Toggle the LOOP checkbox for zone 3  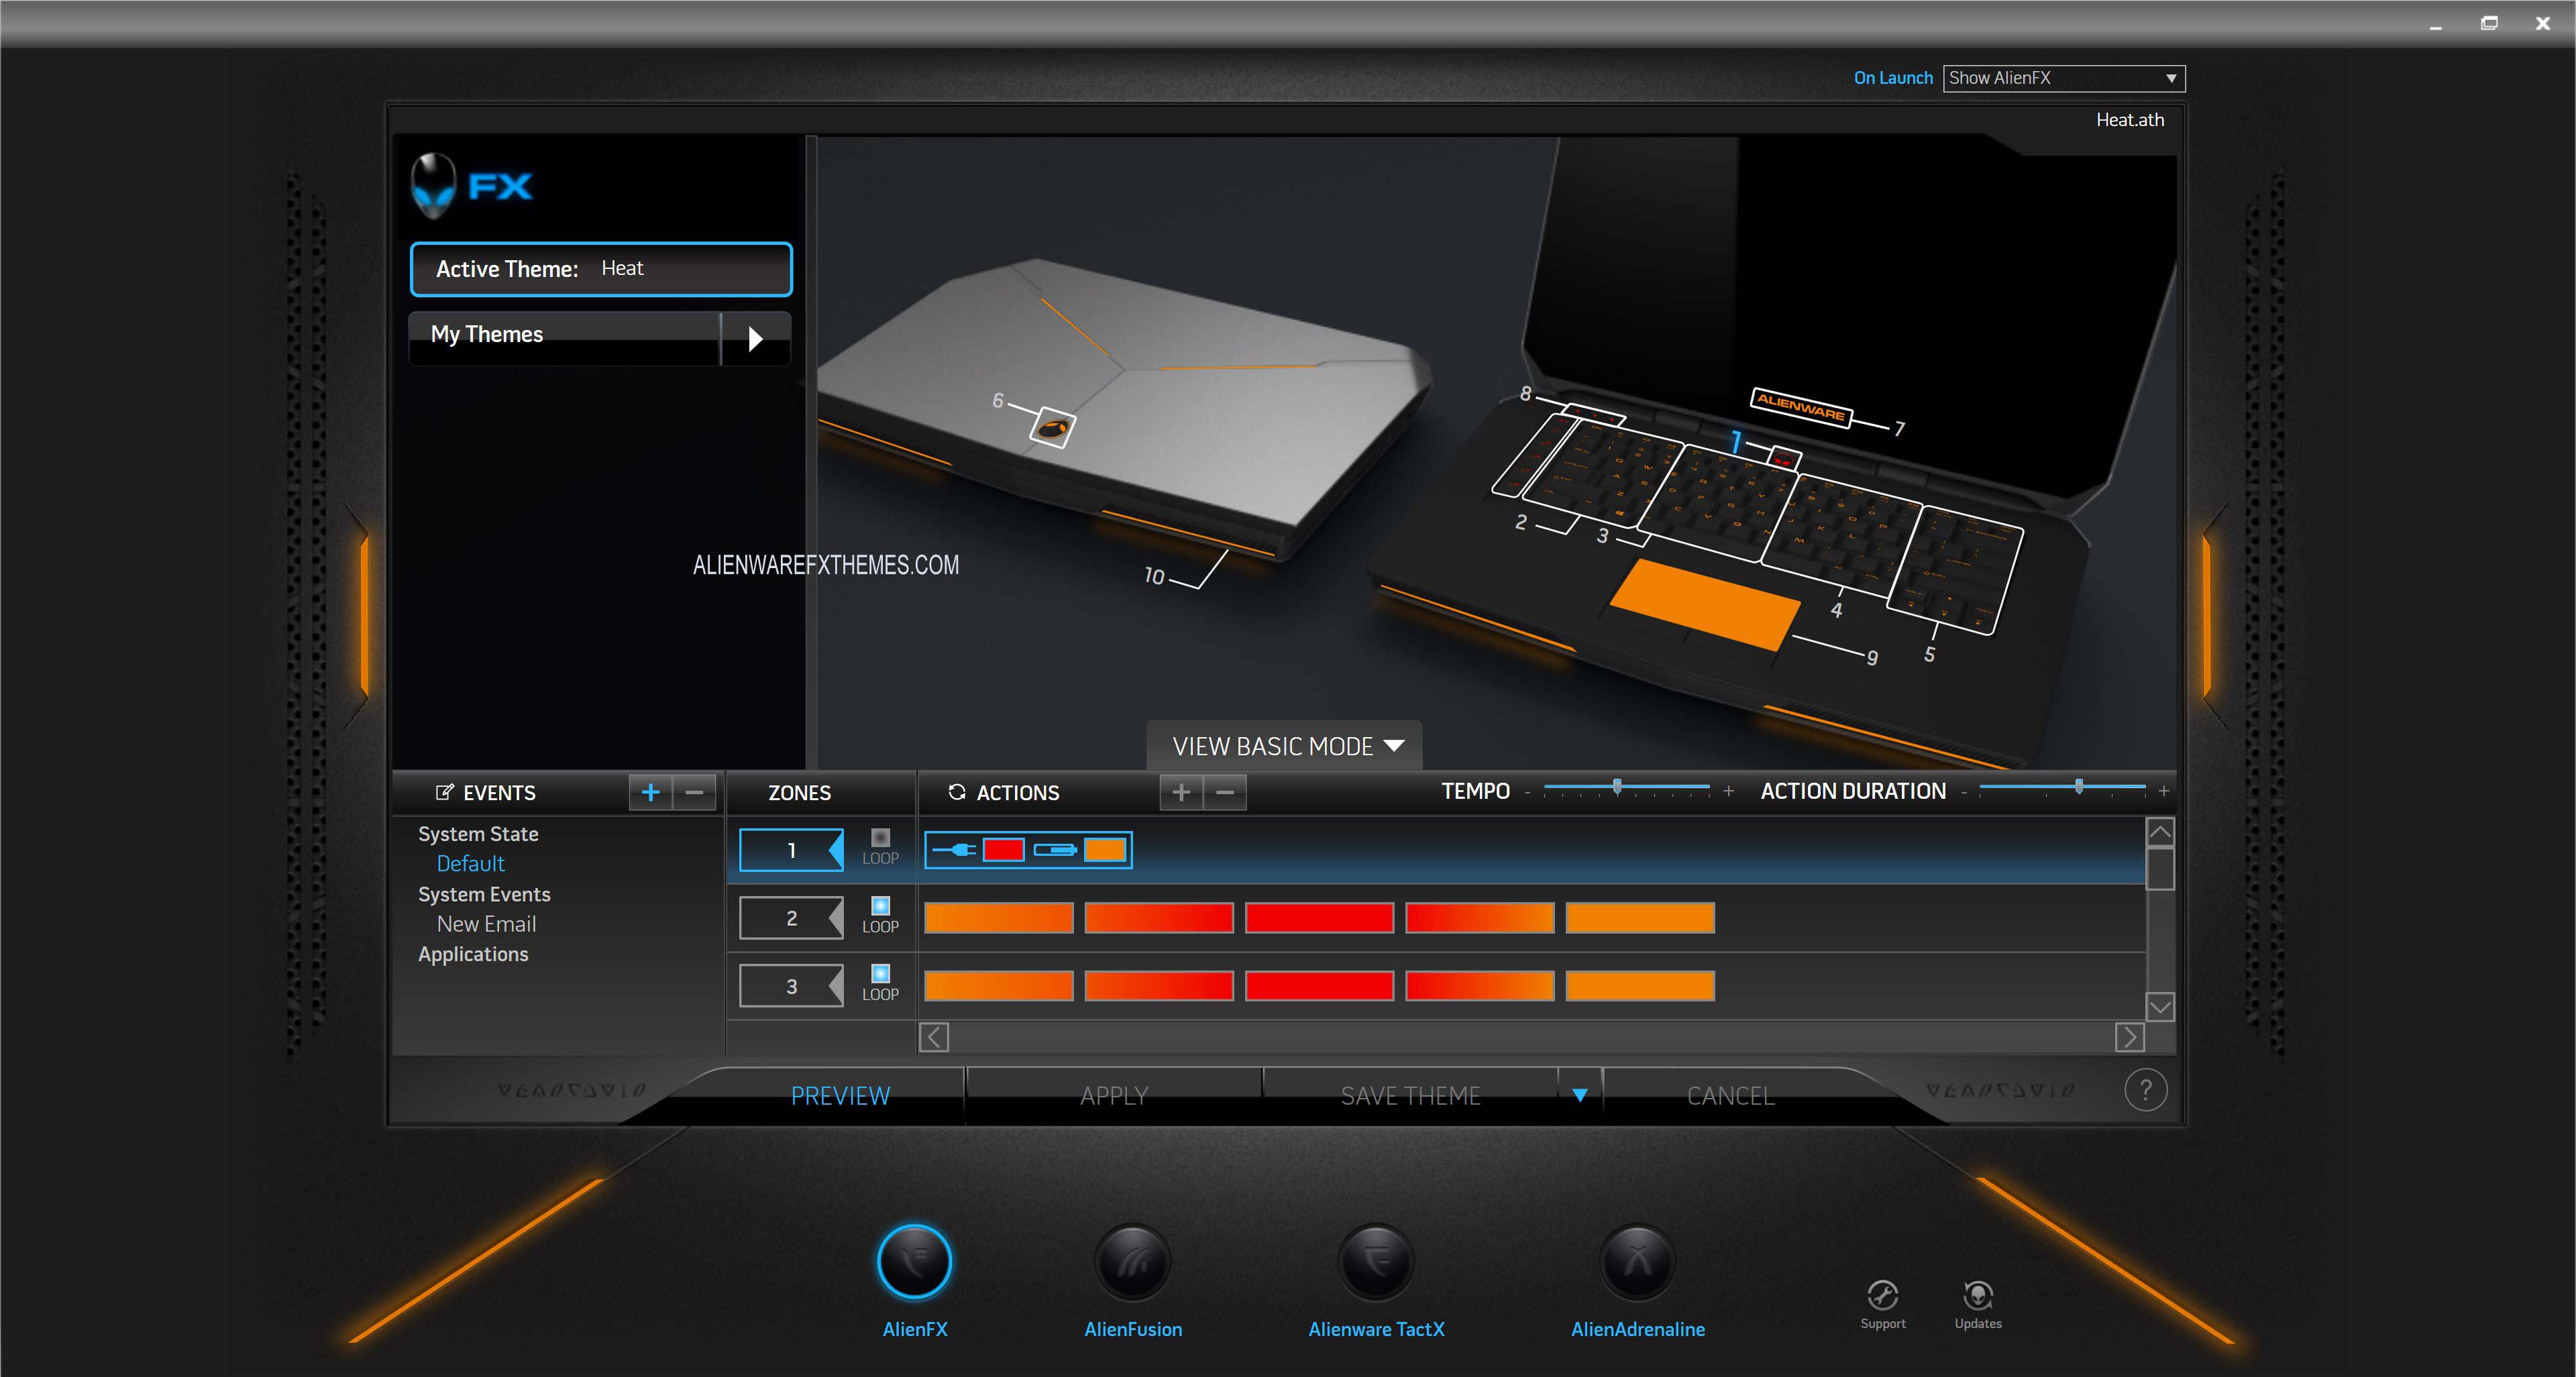pos(880,973)
